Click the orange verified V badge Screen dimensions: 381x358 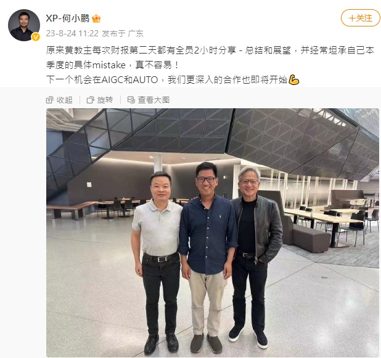36,37
